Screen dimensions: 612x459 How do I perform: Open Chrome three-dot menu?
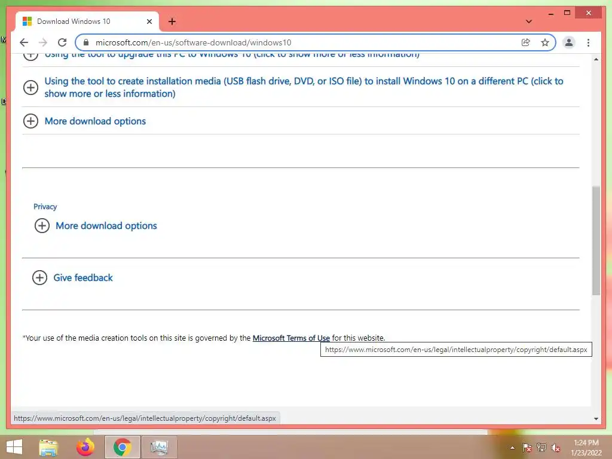(588, 42)
